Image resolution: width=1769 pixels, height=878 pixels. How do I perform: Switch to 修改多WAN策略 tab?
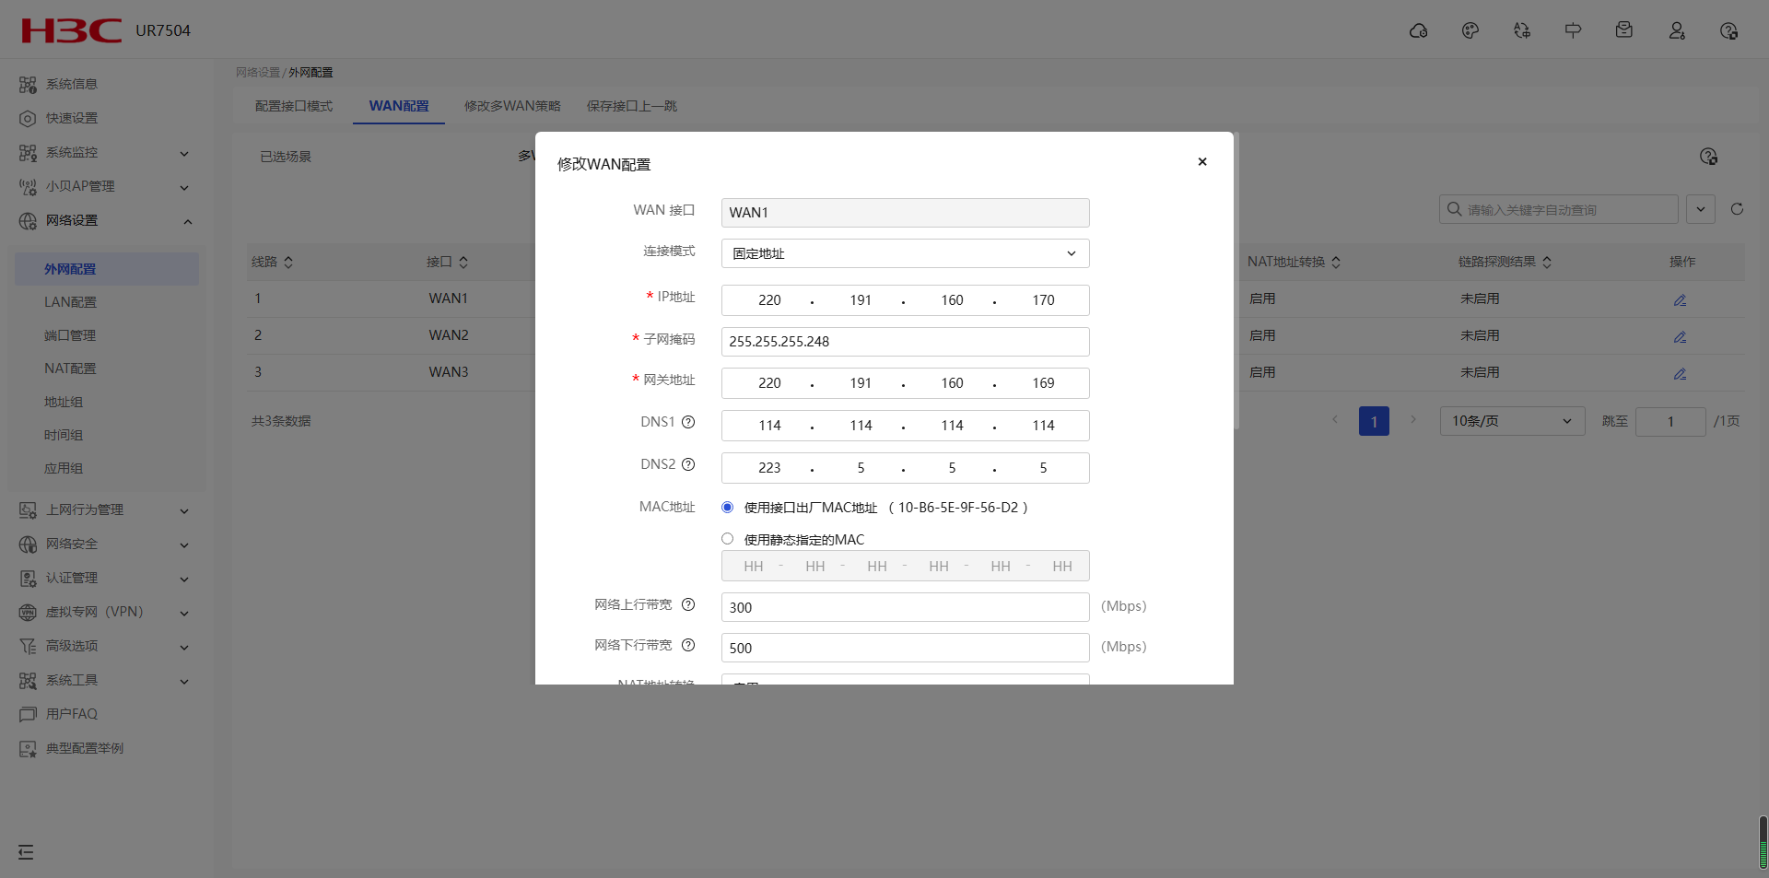(x=512, y=106)
